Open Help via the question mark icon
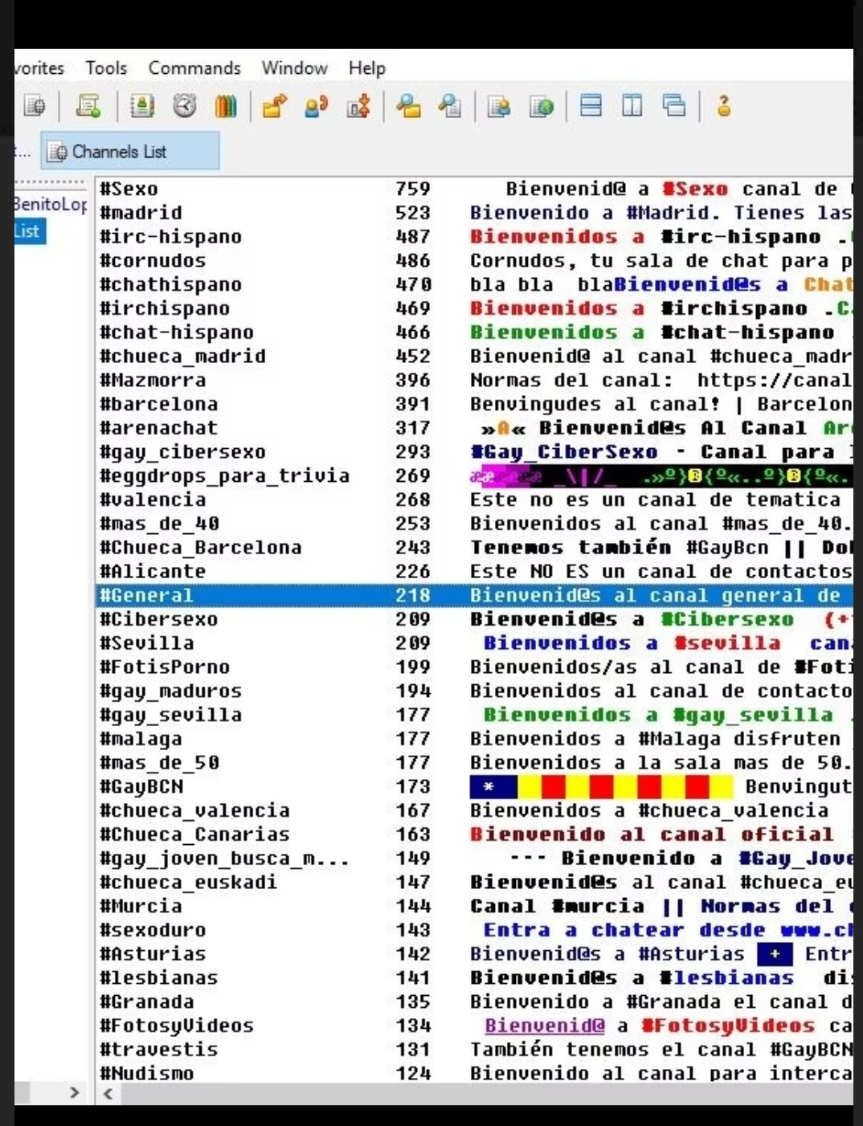Screen dimensions: 863x1126 click(x=722, y=105)
